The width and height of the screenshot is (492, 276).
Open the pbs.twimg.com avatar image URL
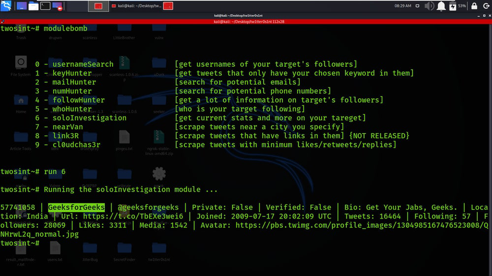pos(362,225)
